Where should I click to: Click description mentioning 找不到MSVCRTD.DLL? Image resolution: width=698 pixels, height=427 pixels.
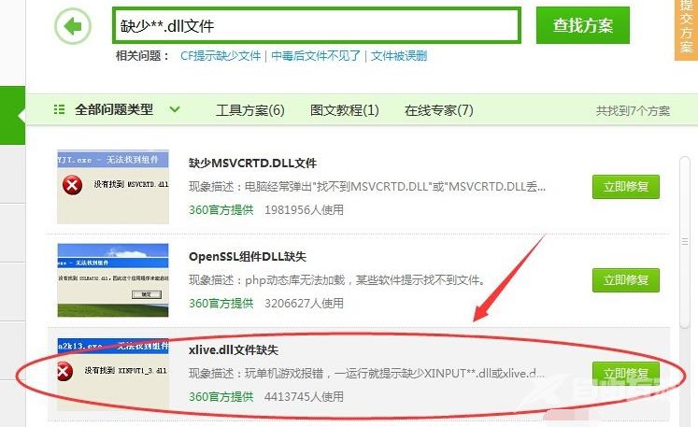367,187
